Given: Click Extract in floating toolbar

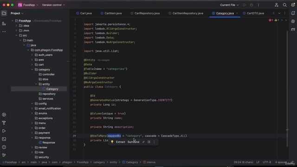Looking at the screenshot, I should point(120,142).
